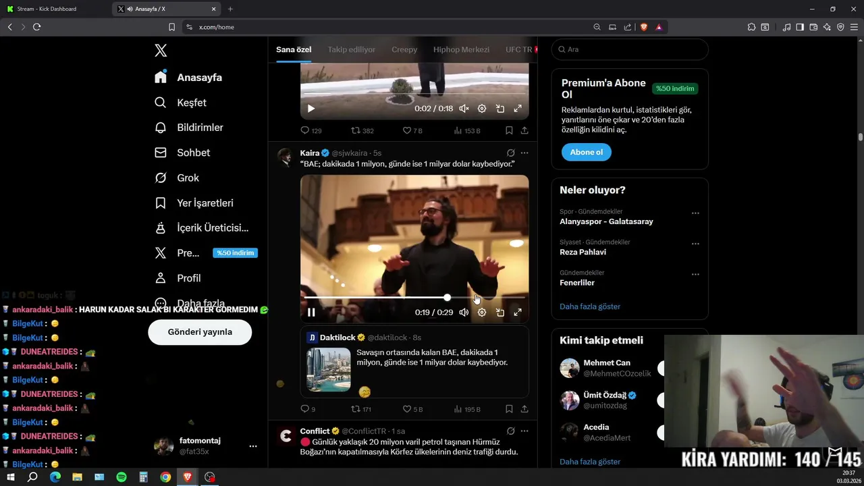Pause the Kaira video
864x486 pixels.
pos(311,312)
